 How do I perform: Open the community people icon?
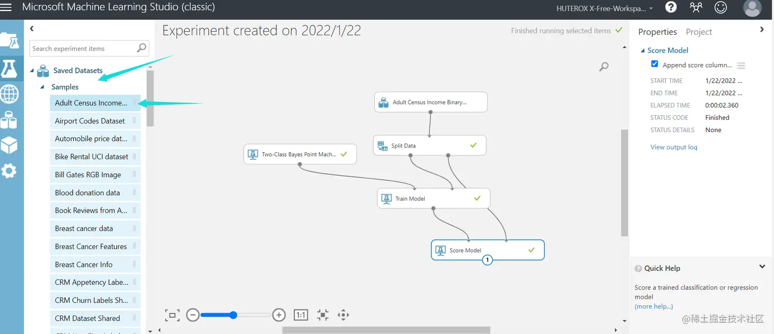696,7
